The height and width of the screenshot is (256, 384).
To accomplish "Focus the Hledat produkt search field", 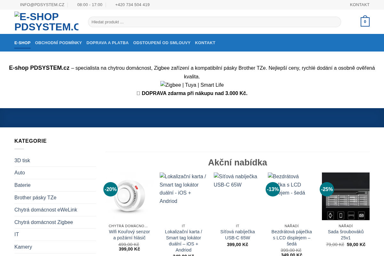I will point(214,22).
